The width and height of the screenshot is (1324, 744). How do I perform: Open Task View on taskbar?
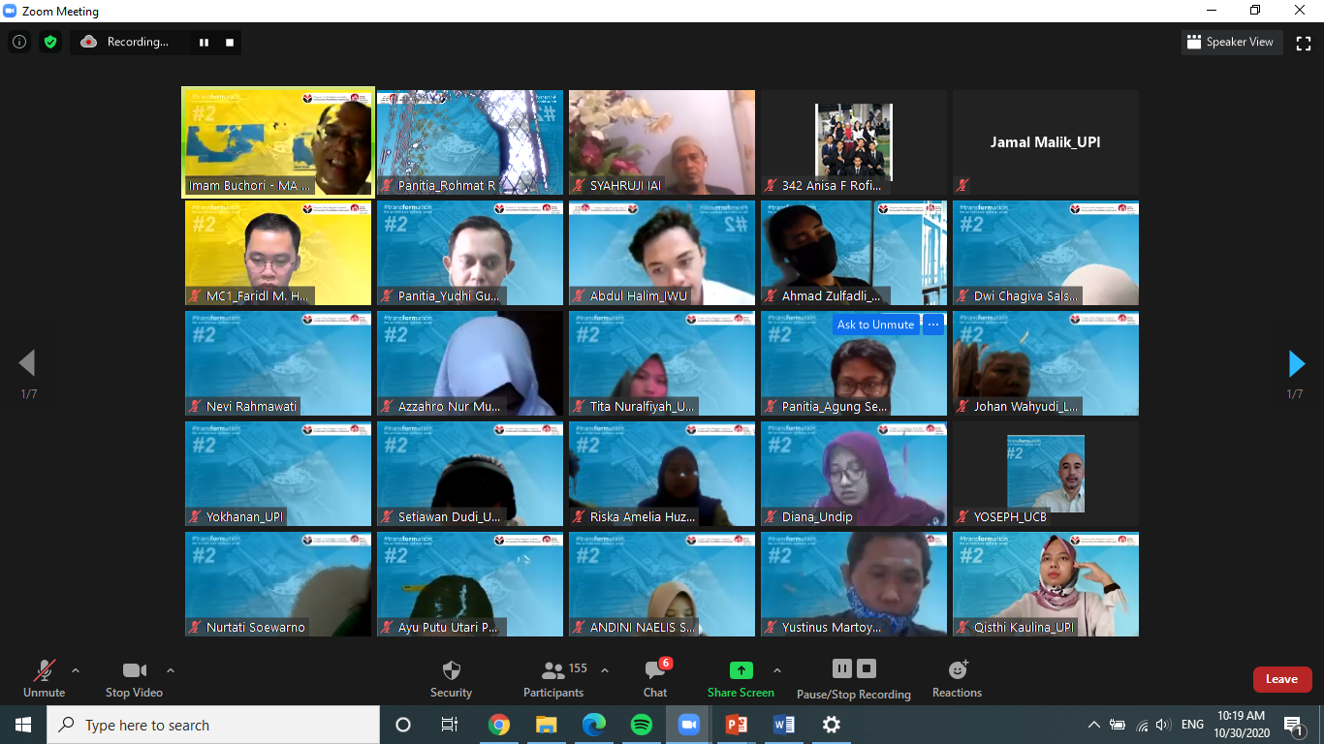450,725
